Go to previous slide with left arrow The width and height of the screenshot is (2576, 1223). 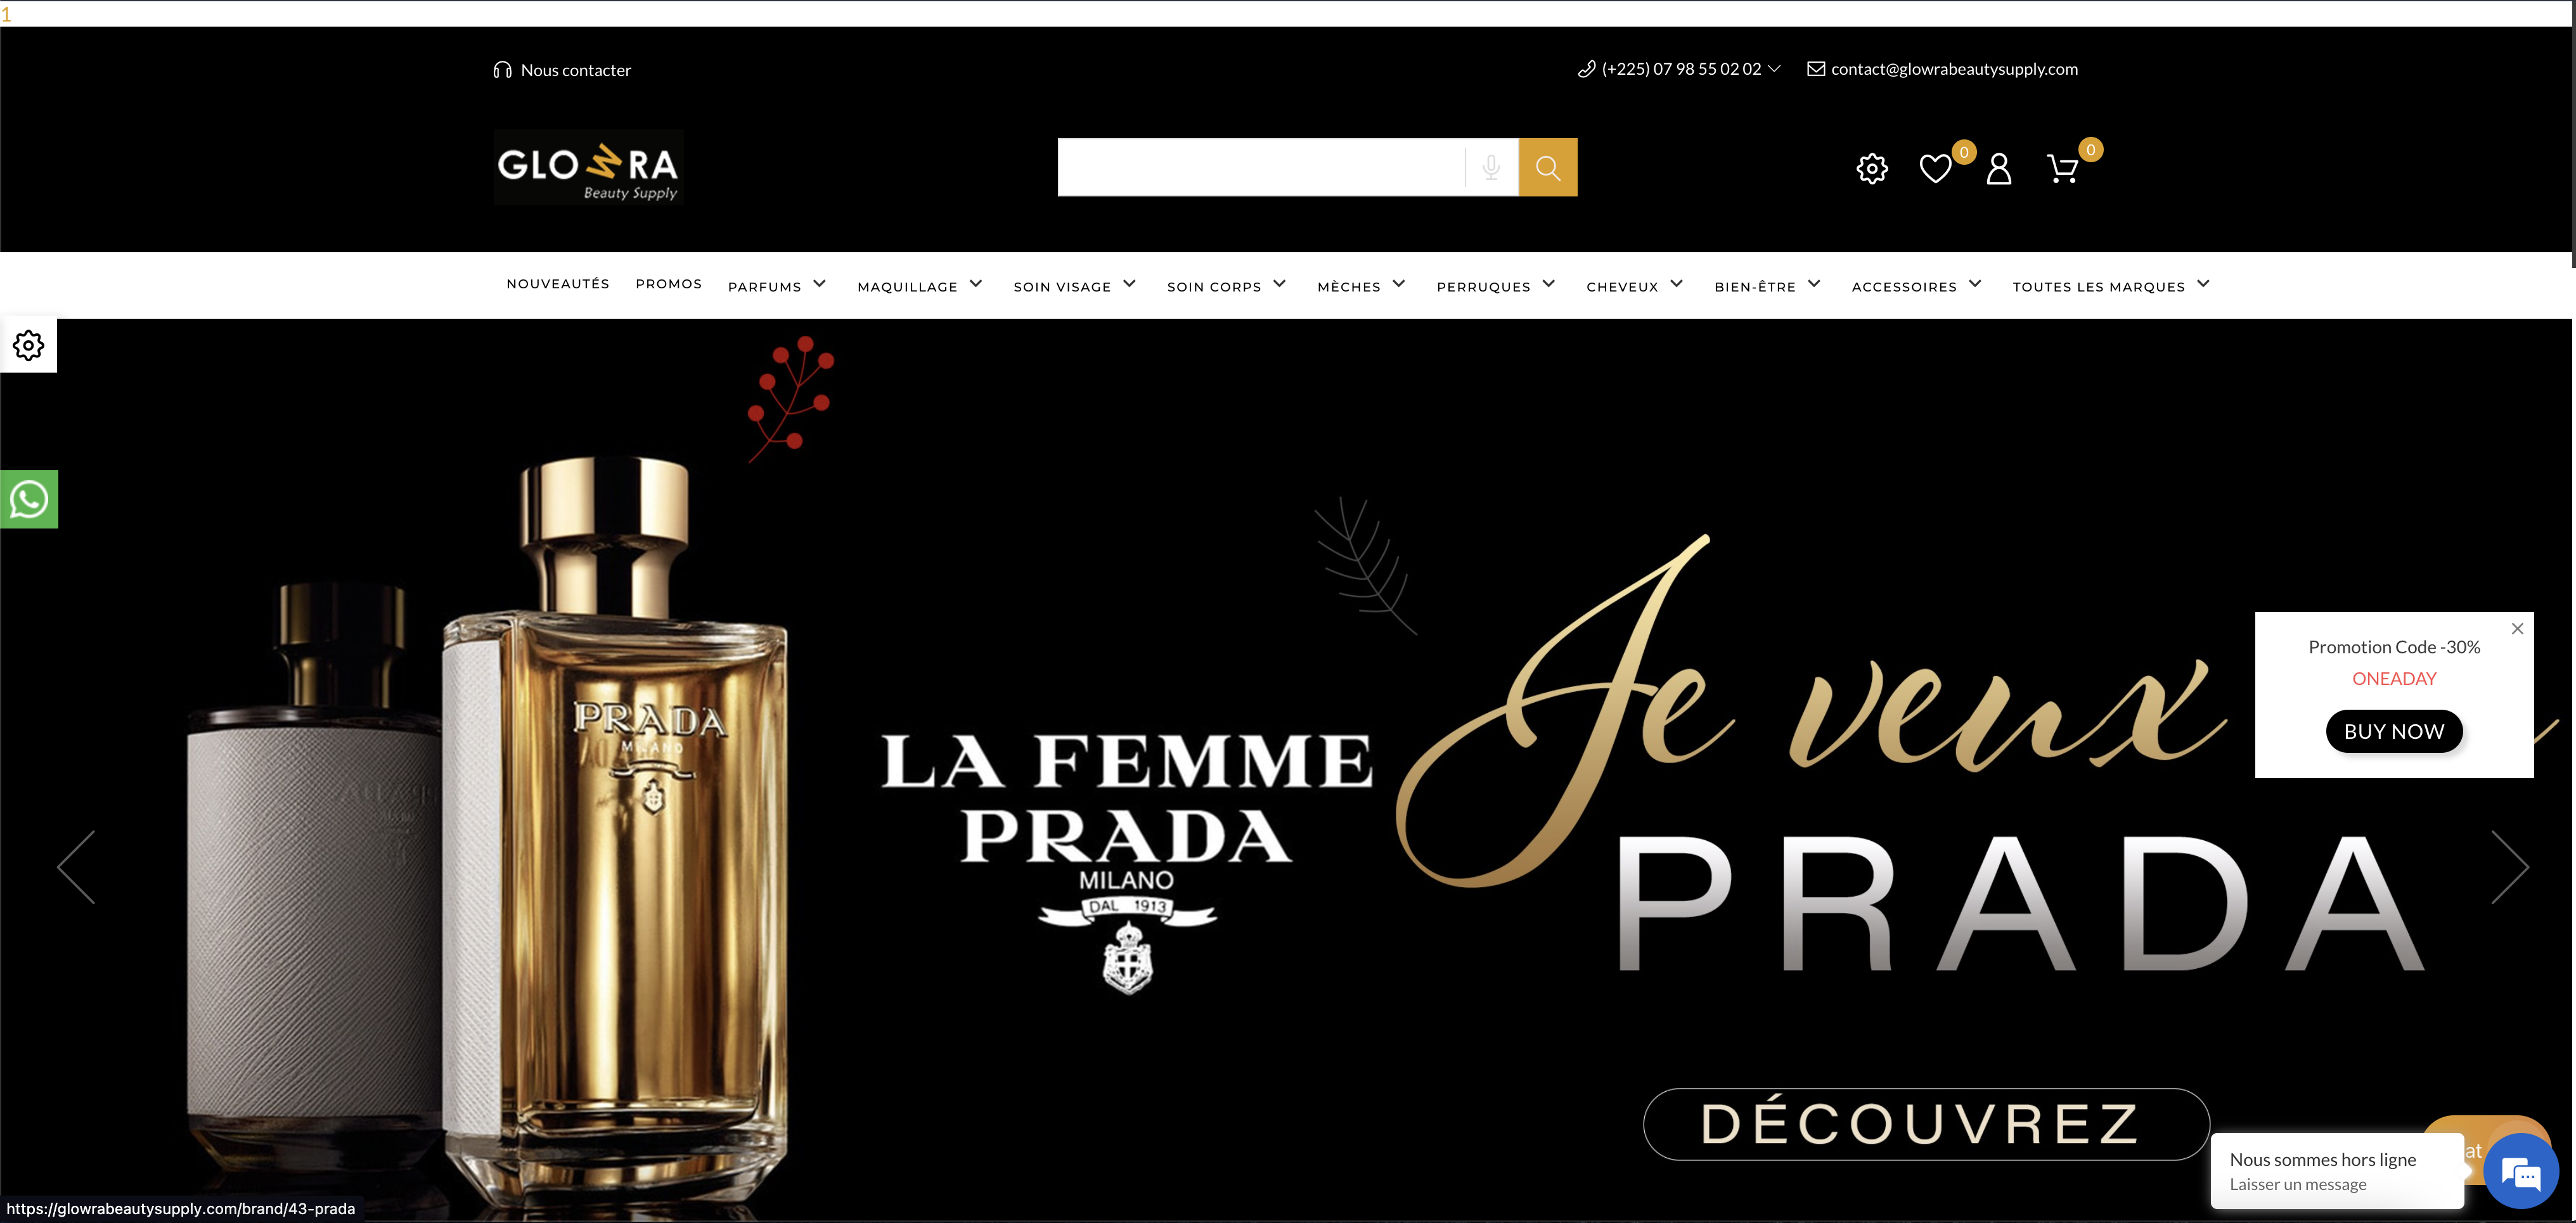point(77,867)
